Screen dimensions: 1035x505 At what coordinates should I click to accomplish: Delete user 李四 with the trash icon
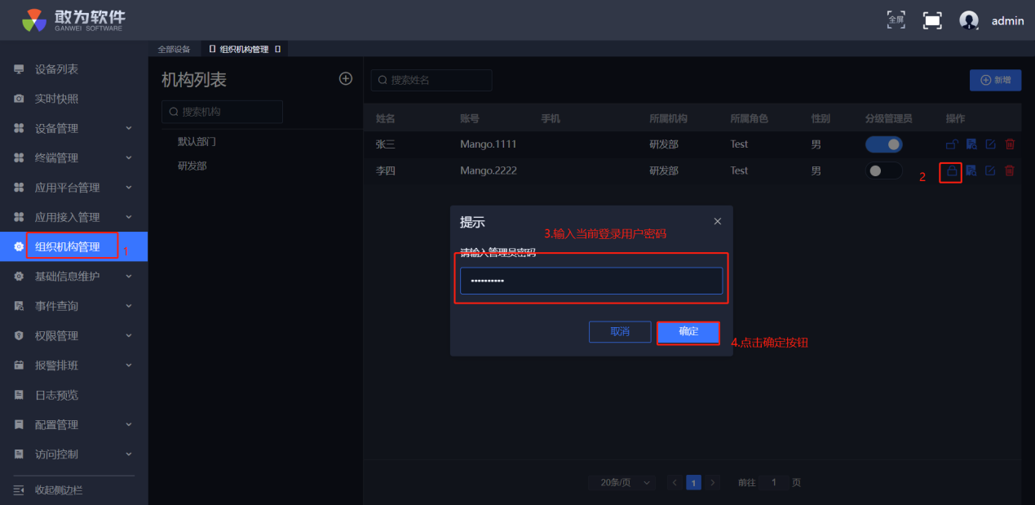[1010, 171]
